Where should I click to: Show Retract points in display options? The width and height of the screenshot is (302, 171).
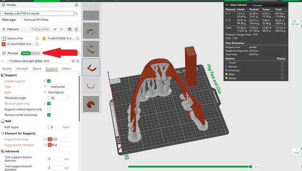point(282,67)
